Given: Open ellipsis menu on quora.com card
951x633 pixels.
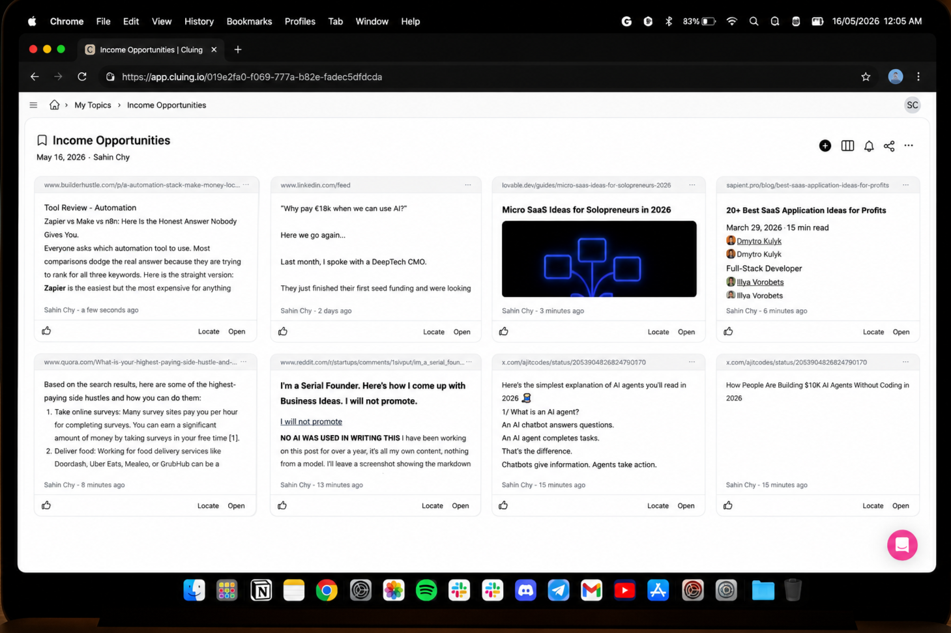Looking at the screenshot, I should 244,362.
